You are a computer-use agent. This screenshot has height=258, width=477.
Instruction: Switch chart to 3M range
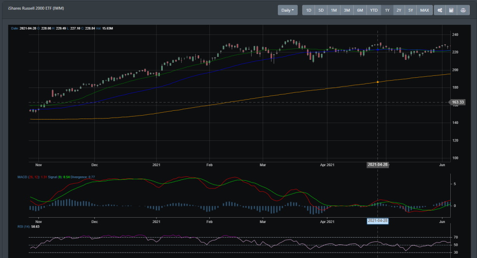pyautogui.click(x=347, y=10)
